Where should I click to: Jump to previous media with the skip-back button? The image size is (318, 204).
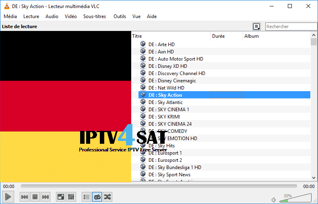24,197
